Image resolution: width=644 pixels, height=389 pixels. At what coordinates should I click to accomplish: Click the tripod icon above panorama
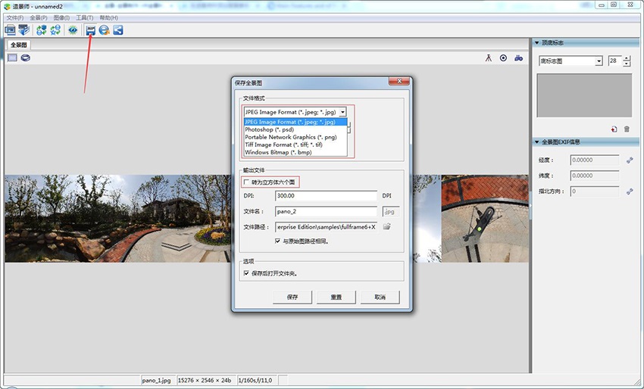point(489,58)
